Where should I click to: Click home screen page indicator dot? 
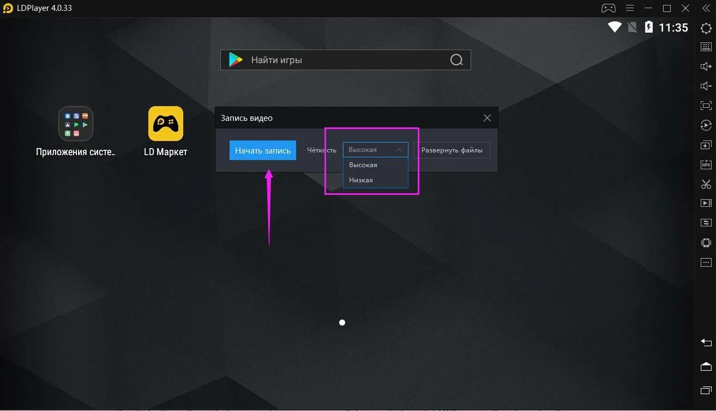point(342,323)
